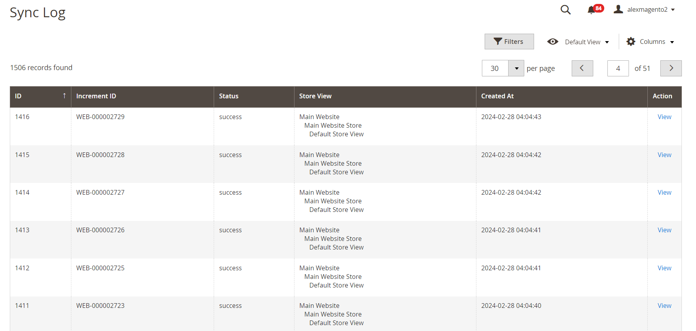Open the per page size dropdown arrow
Viewport: 696px width, 331px height.
pyautogui.click(x=516, y=69)
